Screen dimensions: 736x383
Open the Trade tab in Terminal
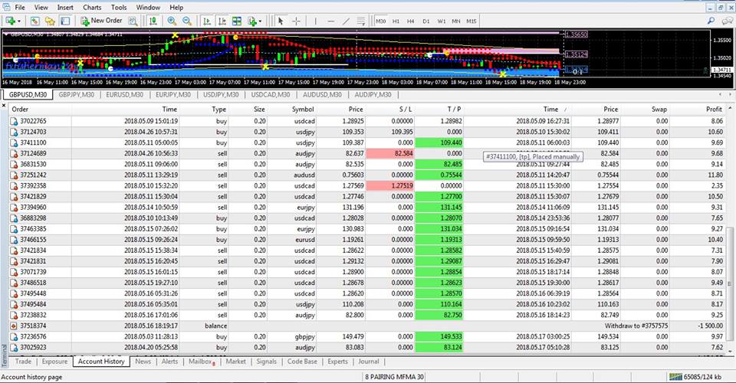(23, 362)
